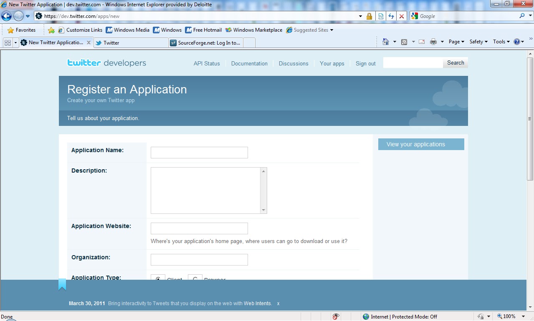Switch to the SourceForge.net tab
Viewport: 534px width, 321px height.
(x=206, y=43)
